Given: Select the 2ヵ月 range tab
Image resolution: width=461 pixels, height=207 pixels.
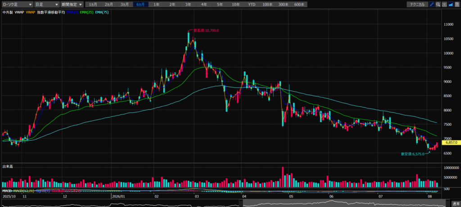Looking at the screenshot, I should point(109,4).
